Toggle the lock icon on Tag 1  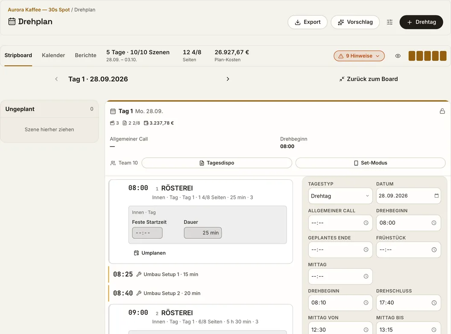tap(442, 111)
